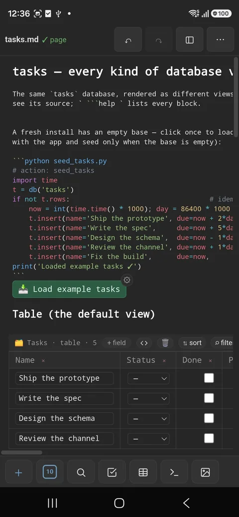Check Done for Write the spec

pos(209,398)
